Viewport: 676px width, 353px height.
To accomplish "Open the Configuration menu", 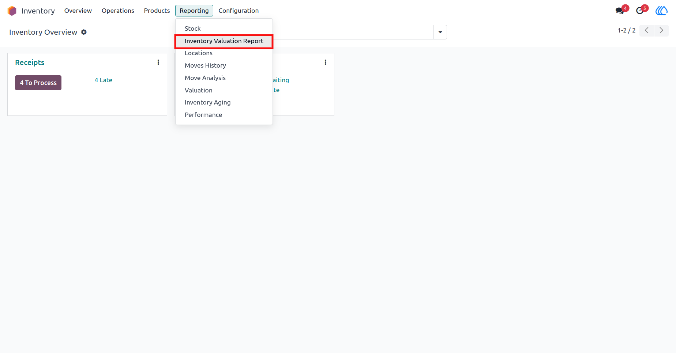I will 239,11.
